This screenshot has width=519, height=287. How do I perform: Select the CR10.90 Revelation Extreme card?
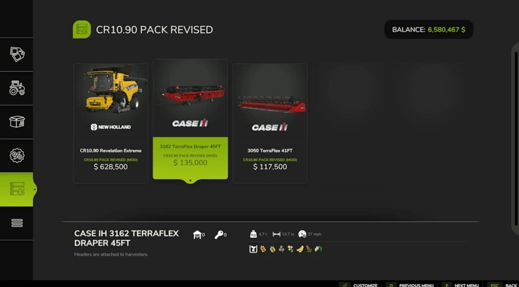point(111,123)
